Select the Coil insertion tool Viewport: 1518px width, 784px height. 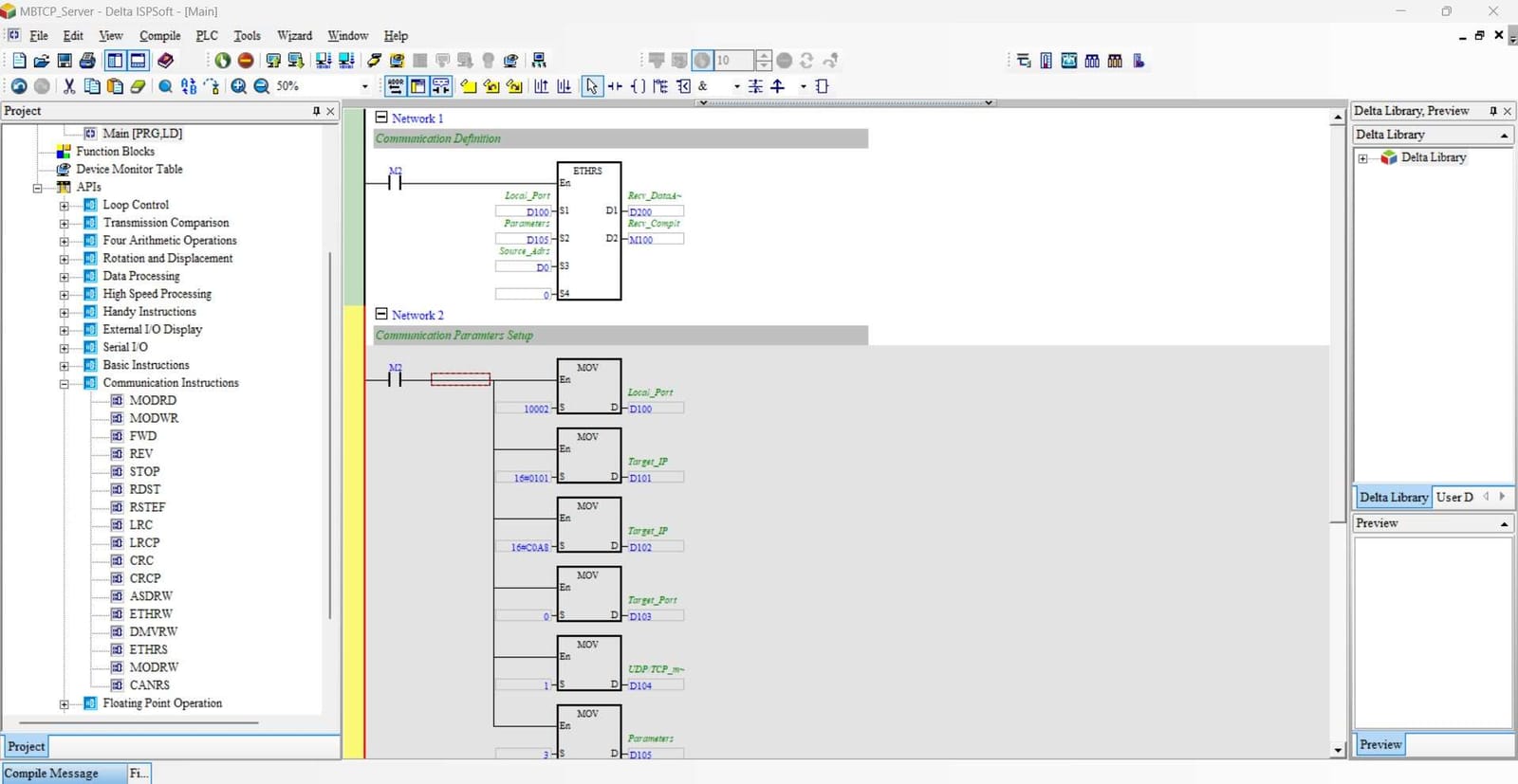click(638, 86)
